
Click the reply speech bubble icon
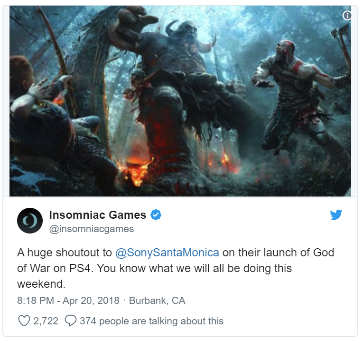[x=71, y=321]
